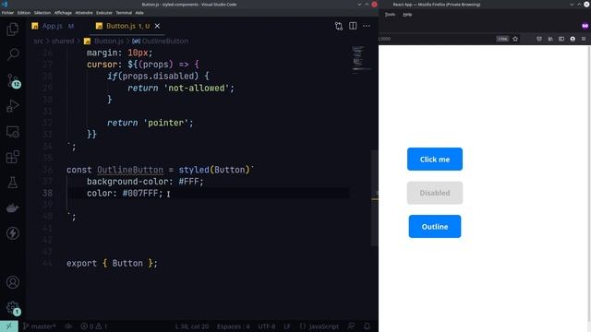Click the feedback icon in status bar
This screenshot has height=332, width=591.
[351, 326]
